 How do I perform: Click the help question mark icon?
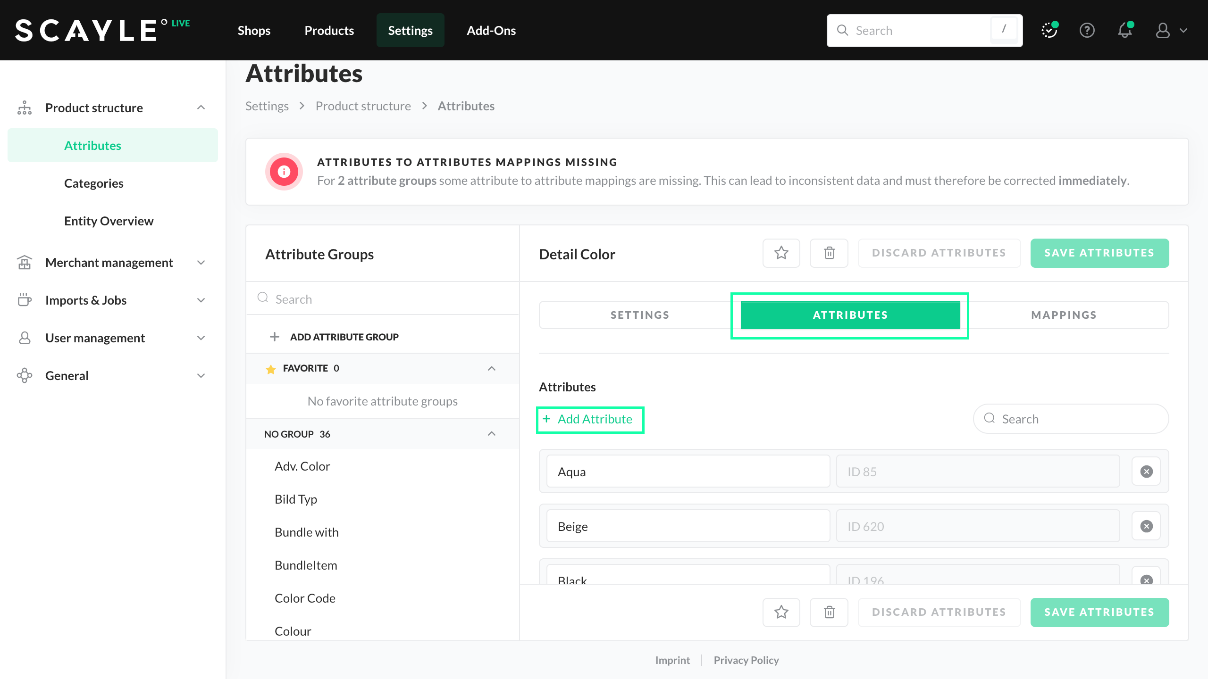pyautogui.click(x=1087, y=31)
